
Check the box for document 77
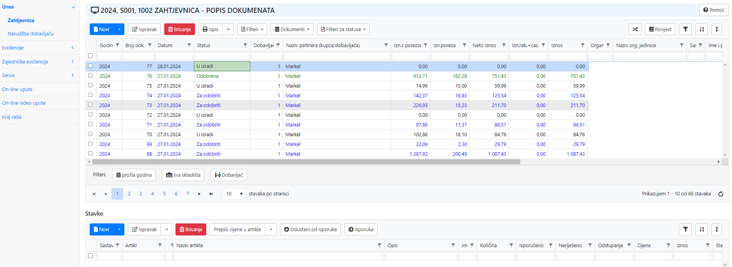[x=90, y=66]
